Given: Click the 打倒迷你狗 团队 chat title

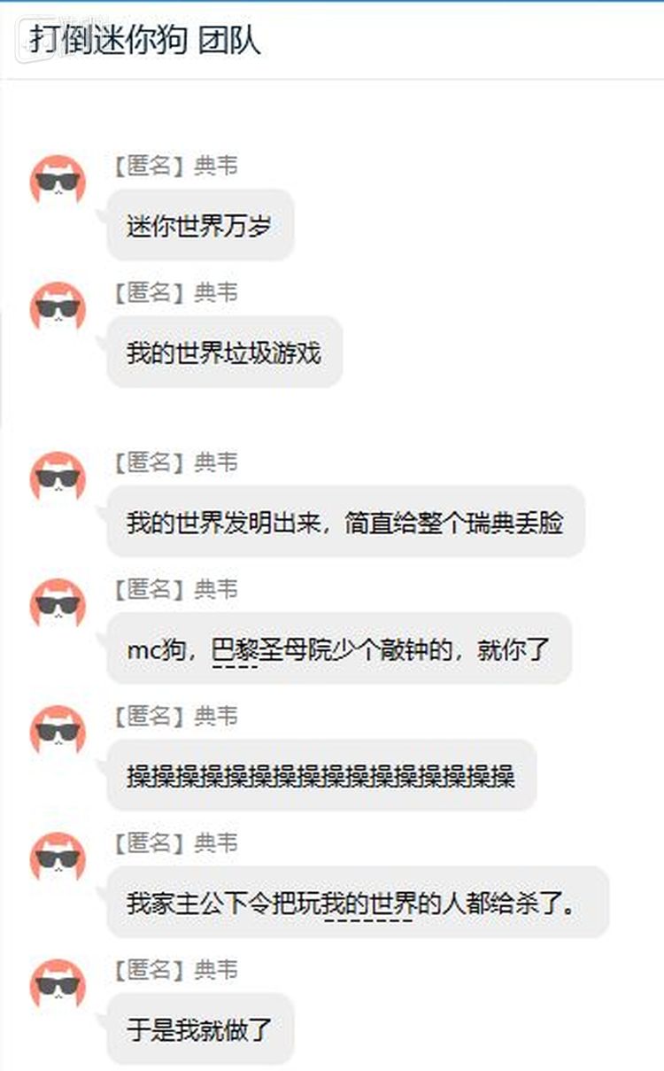Looking at the screenshot, I should click(x=145, y=40).
